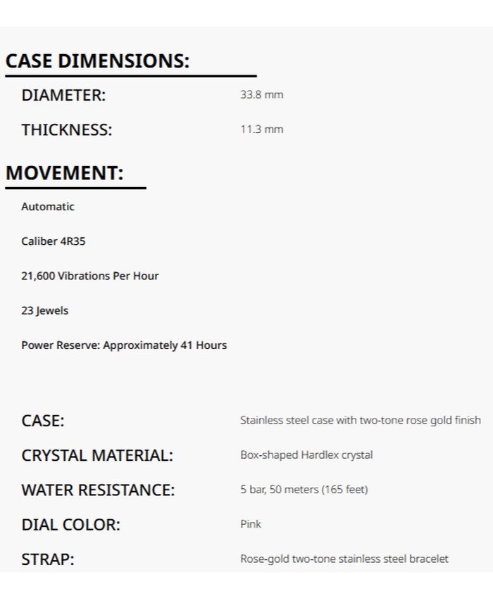Select the 5 bar, 50 meters value
The image size is (493, 598).
click(304, 489)
